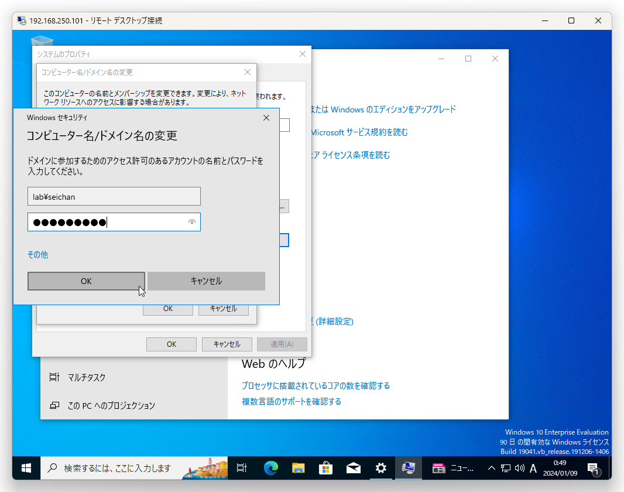Image resolution: width=624 pixels, height=492 pixels.
Task: Open the Recycle Bin desktop icon
Action: coord(42,40)
